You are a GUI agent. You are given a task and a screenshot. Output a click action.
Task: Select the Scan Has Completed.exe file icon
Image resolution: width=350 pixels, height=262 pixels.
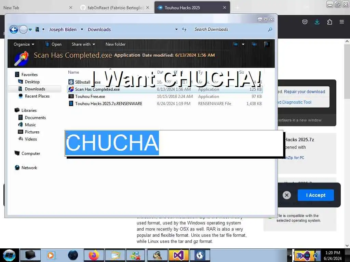click(x=71, y=89)
